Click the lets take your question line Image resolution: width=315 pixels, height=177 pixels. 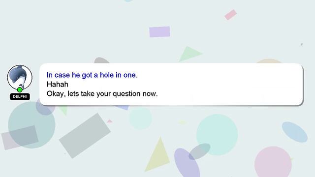102,94
